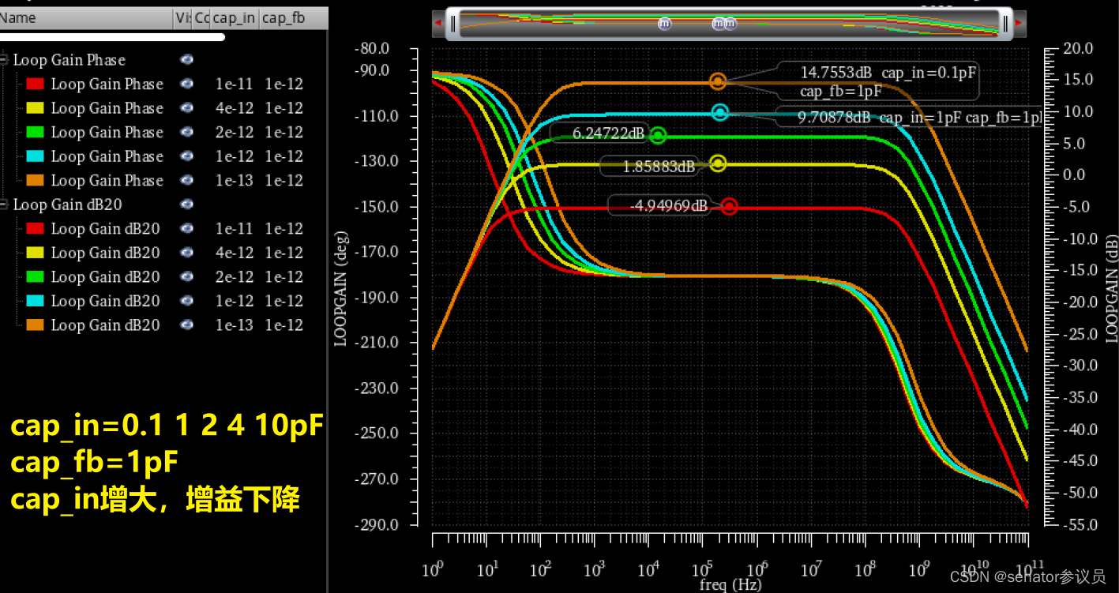Click the cyan marker circle on 9.70878dB trace

[x=719, y=113]
